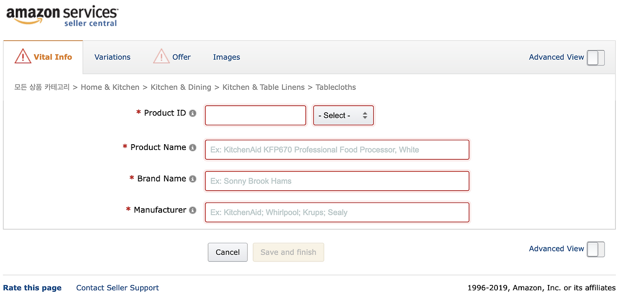623x300 pixels.
Task: Click into the Product Name input field
Action: (337, 150)
